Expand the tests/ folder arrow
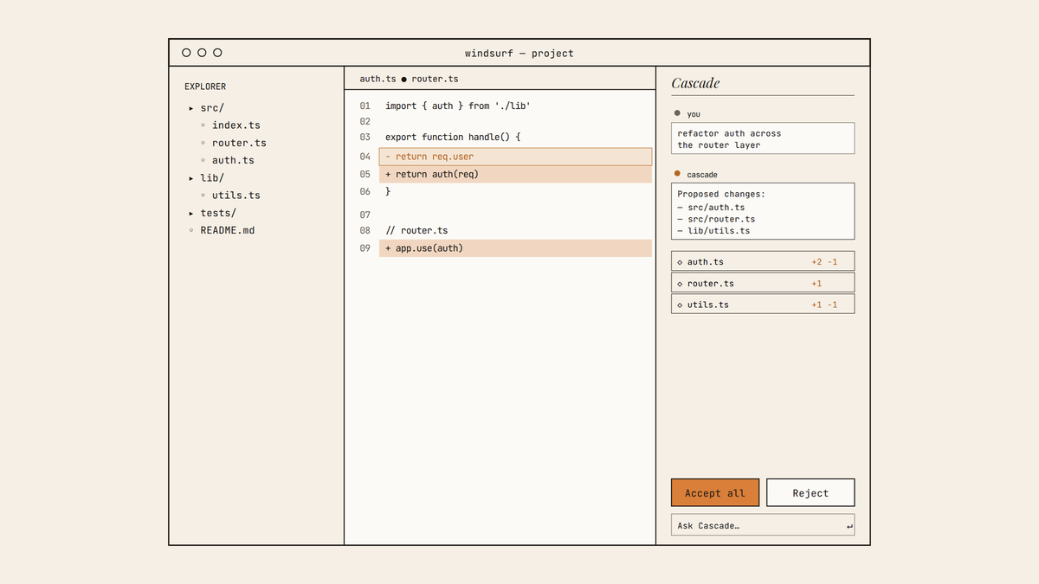This screenshot has height=584, width=1039. click(x=191, y=213)
